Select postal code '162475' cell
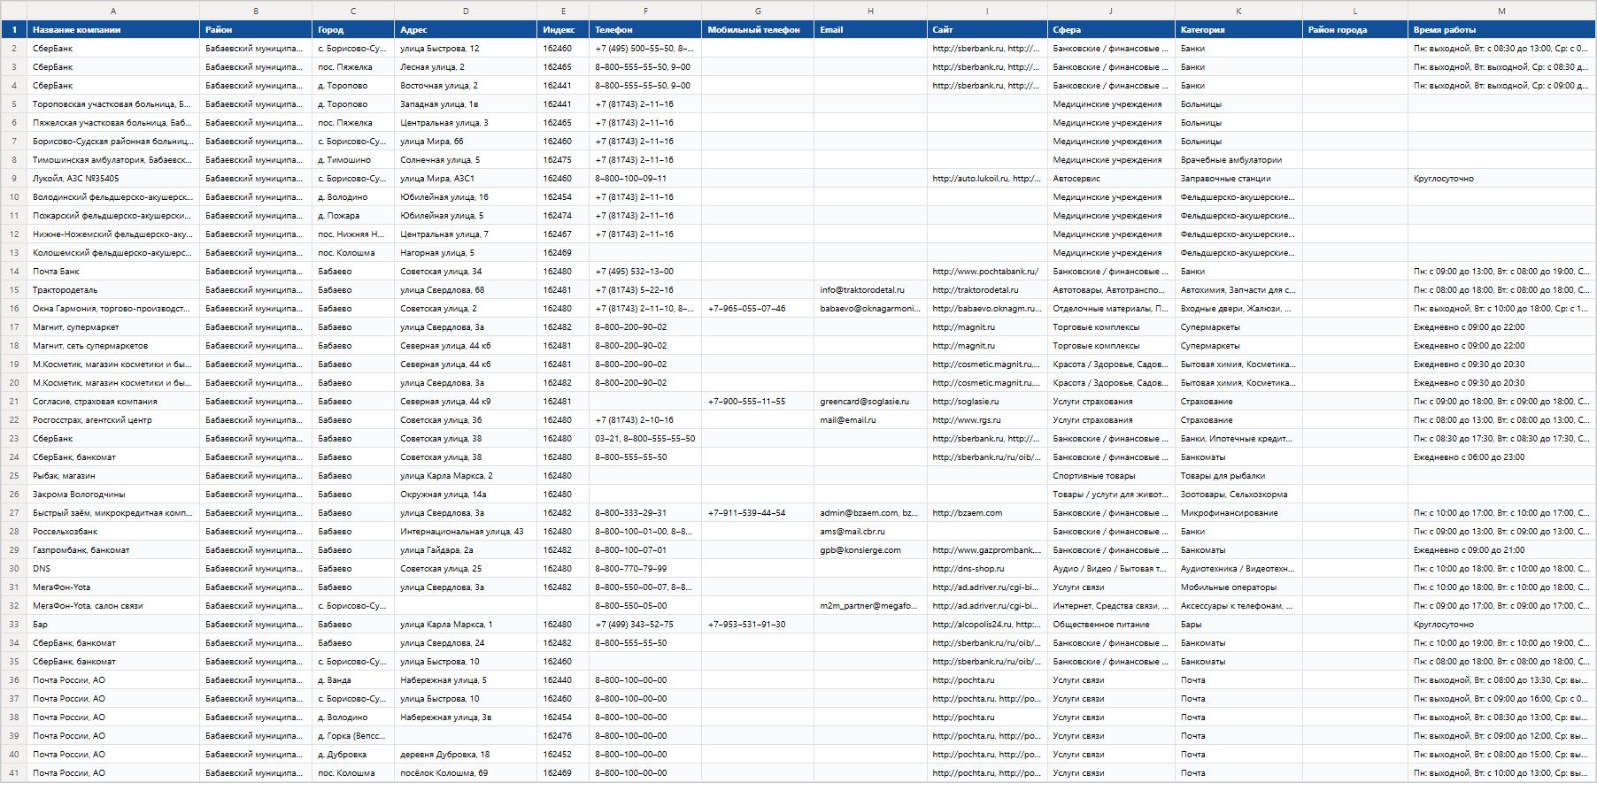This screenshot has width=1597, height=798. click(563, 160)
